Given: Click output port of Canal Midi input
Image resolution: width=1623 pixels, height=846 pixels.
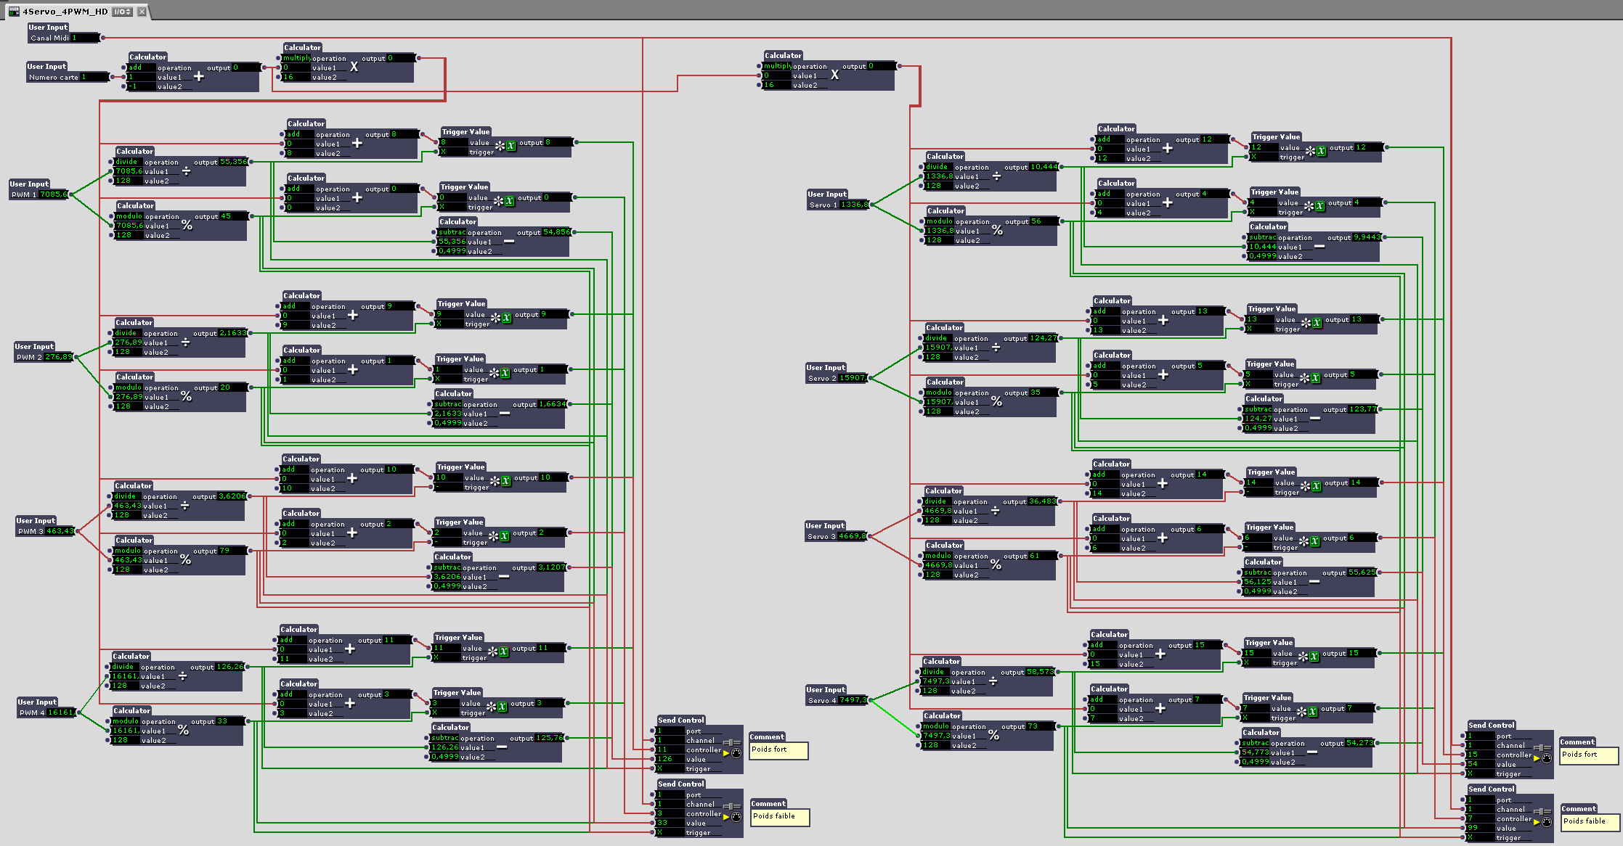Looking at the screenshot, I should click(x=102, y=38).
